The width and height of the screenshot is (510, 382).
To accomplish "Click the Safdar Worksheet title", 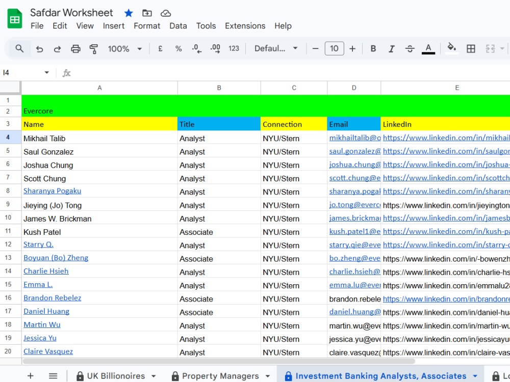I will [x=71, y=13].
